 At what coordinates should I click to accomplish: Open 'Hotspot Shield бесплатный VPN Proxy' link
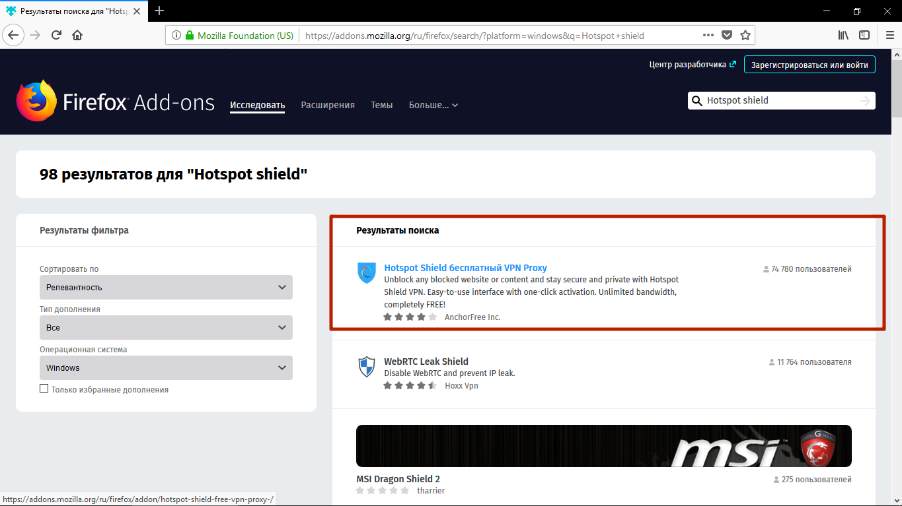coord(466,268)
